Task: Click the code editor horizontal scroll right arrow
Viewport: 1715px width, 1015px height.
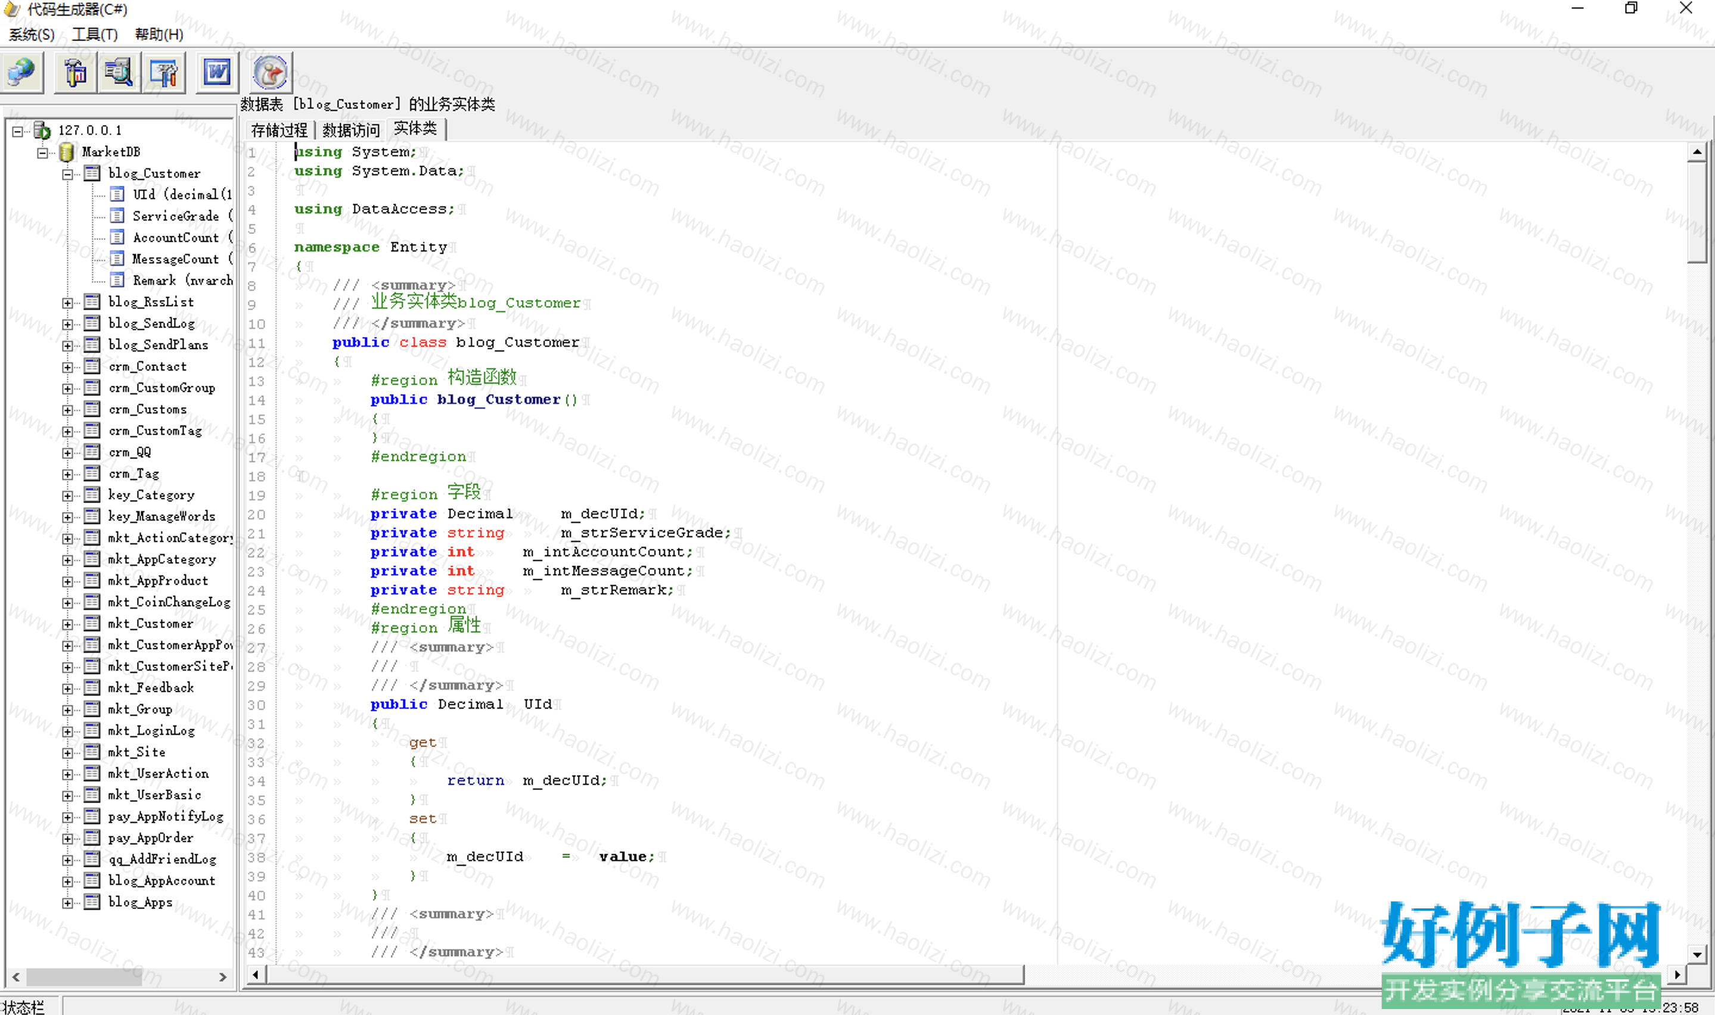Action: (x=1677, y=974)
